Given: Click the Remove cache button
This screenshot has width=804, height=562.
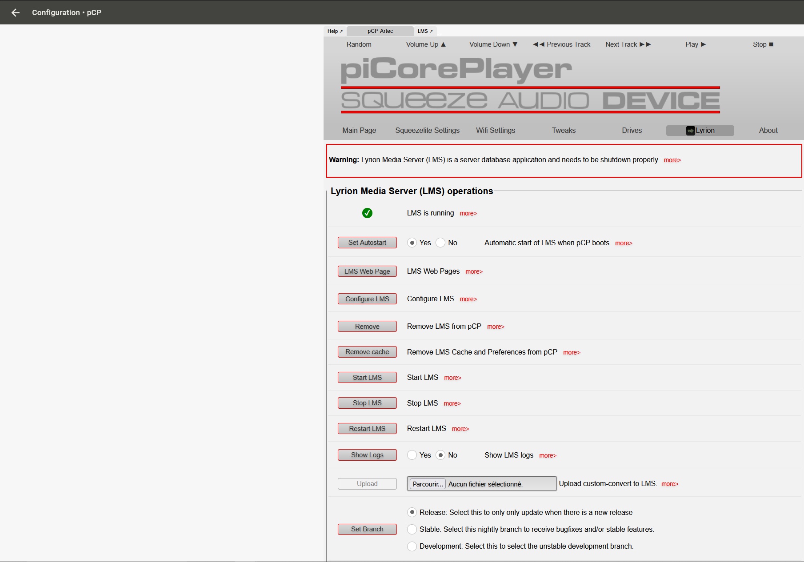Looking at the screenshot, I should pyautogui.click(x=367, y=352).
